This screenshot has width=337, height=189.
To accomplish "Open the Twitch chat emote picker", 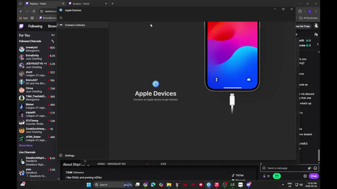I will pos(315,168).
